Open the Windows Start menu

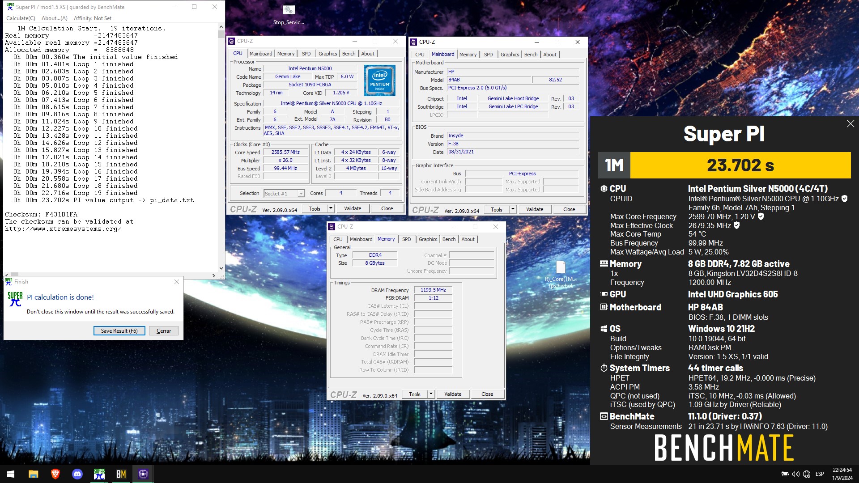(11, 474)
